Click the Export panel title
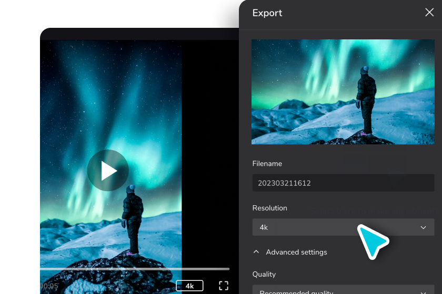The width and height of the screenshot is (442, 294). click(267, 13)
